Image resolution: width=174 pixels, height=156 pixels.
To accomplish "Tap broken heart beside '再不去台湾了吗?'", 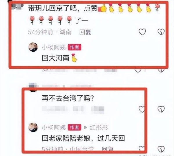I will (x=161, y=109).
